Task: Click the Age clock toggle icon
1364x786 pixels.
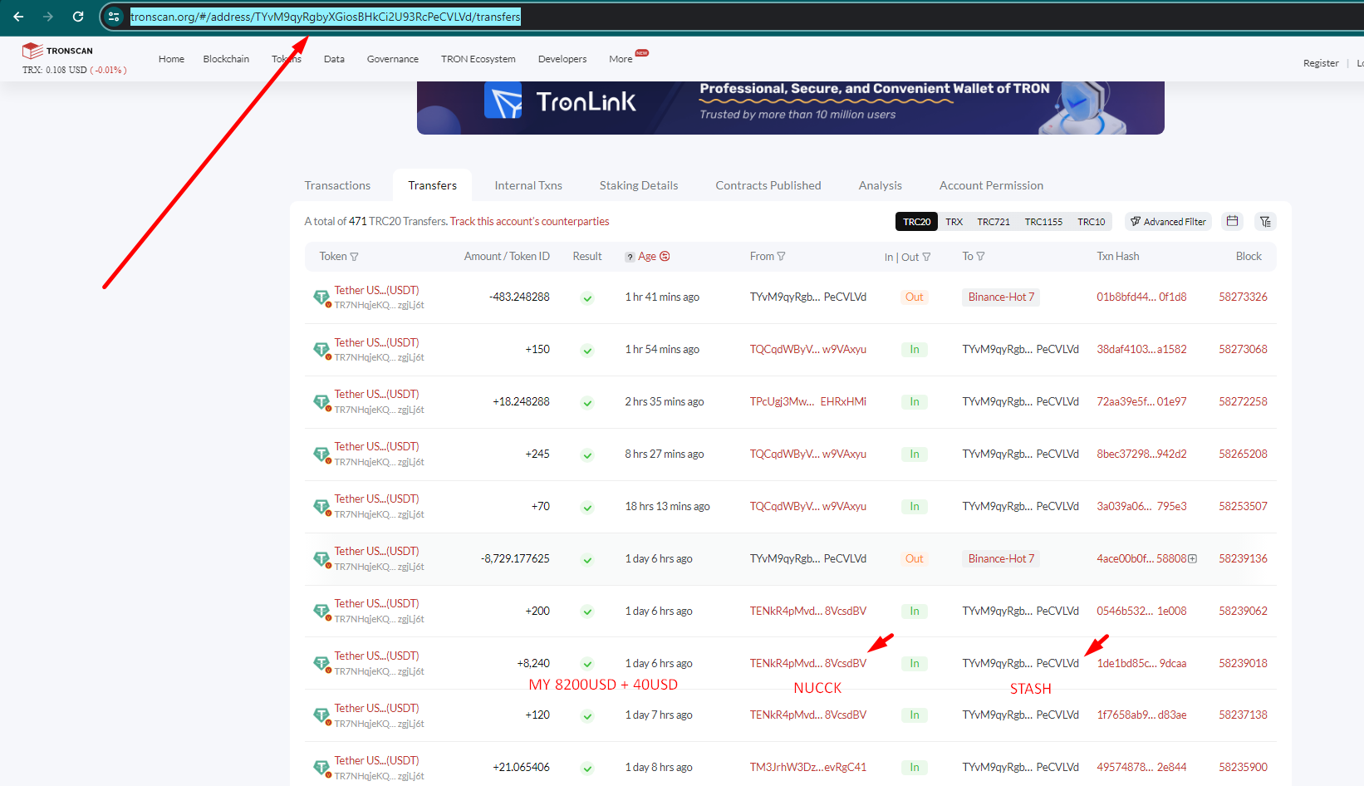Action: [665, 257]
